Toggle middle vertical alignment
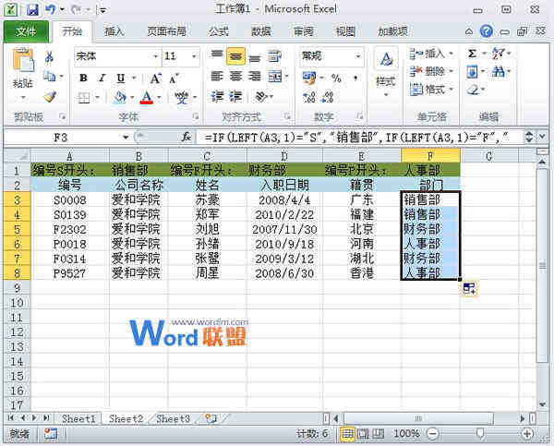 (x=235, y=56)
